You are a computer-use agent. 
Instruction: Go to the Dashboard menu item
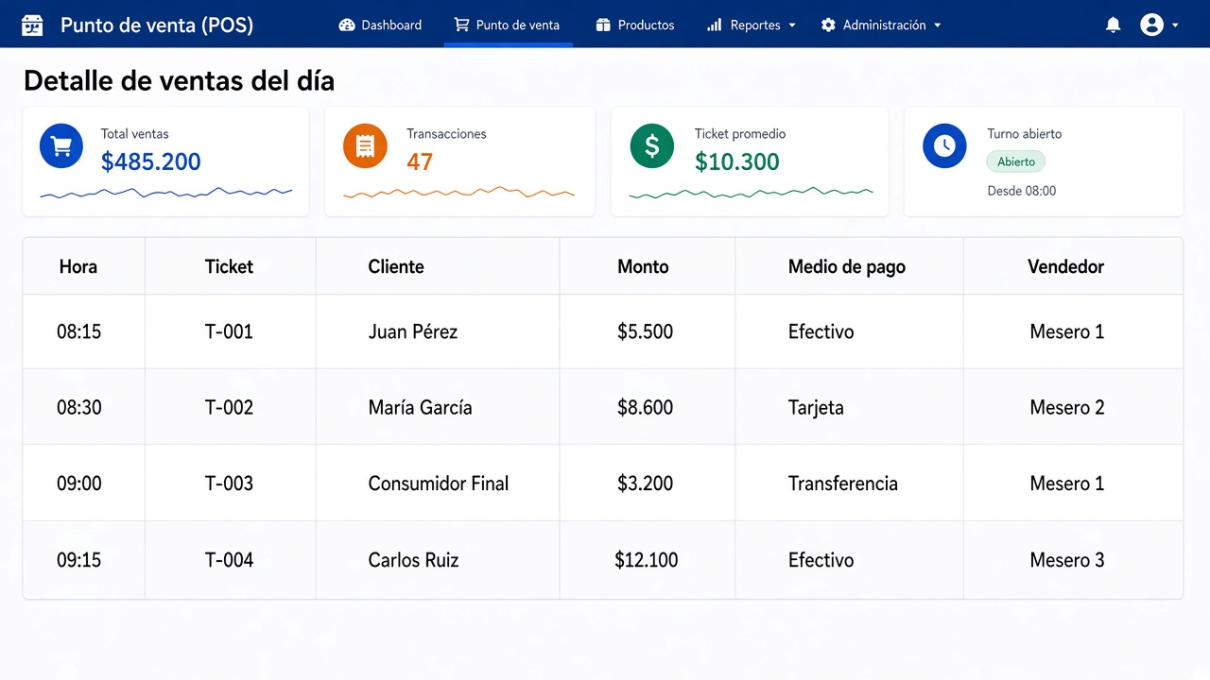pyautogui.click(x=380, y=25)
